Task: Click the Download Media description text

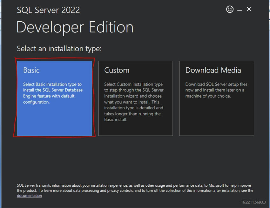Action: (216, 90)
